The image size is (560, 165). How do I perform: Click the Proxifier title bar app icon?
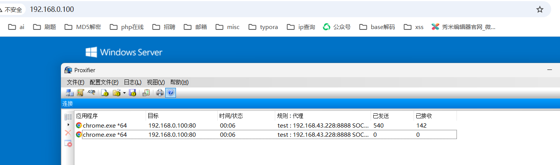(x=68, y=70)
